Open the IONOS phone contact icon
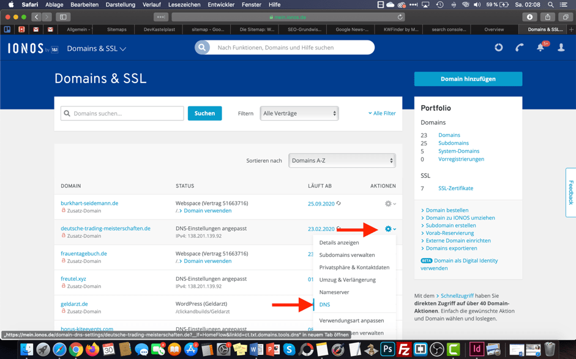Viewport: 576px width, 359px height. click(519, 47)
